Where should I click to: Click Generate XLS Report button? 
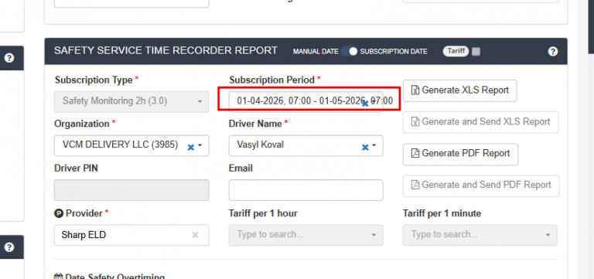coord(460,90)
